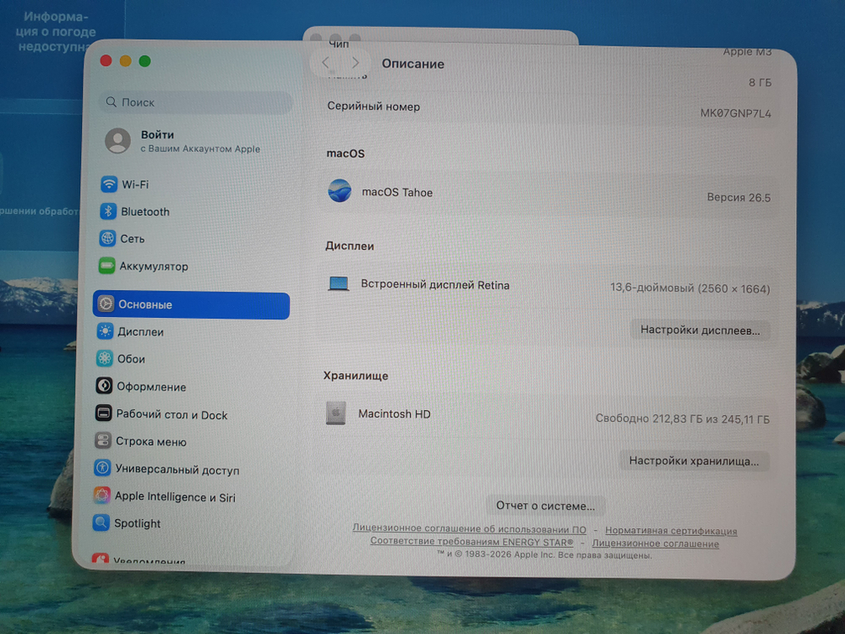The height and width of the screenshot is (634, 845).
Task: Open Нормативная сертификация link
Action: click(x=671, y=531)
